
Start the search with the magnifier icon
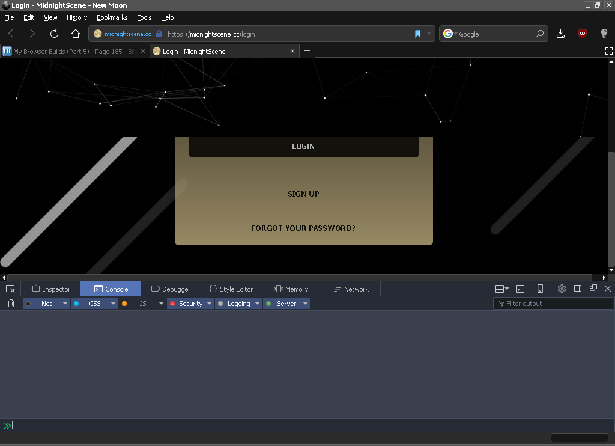(x=540, y=34)
